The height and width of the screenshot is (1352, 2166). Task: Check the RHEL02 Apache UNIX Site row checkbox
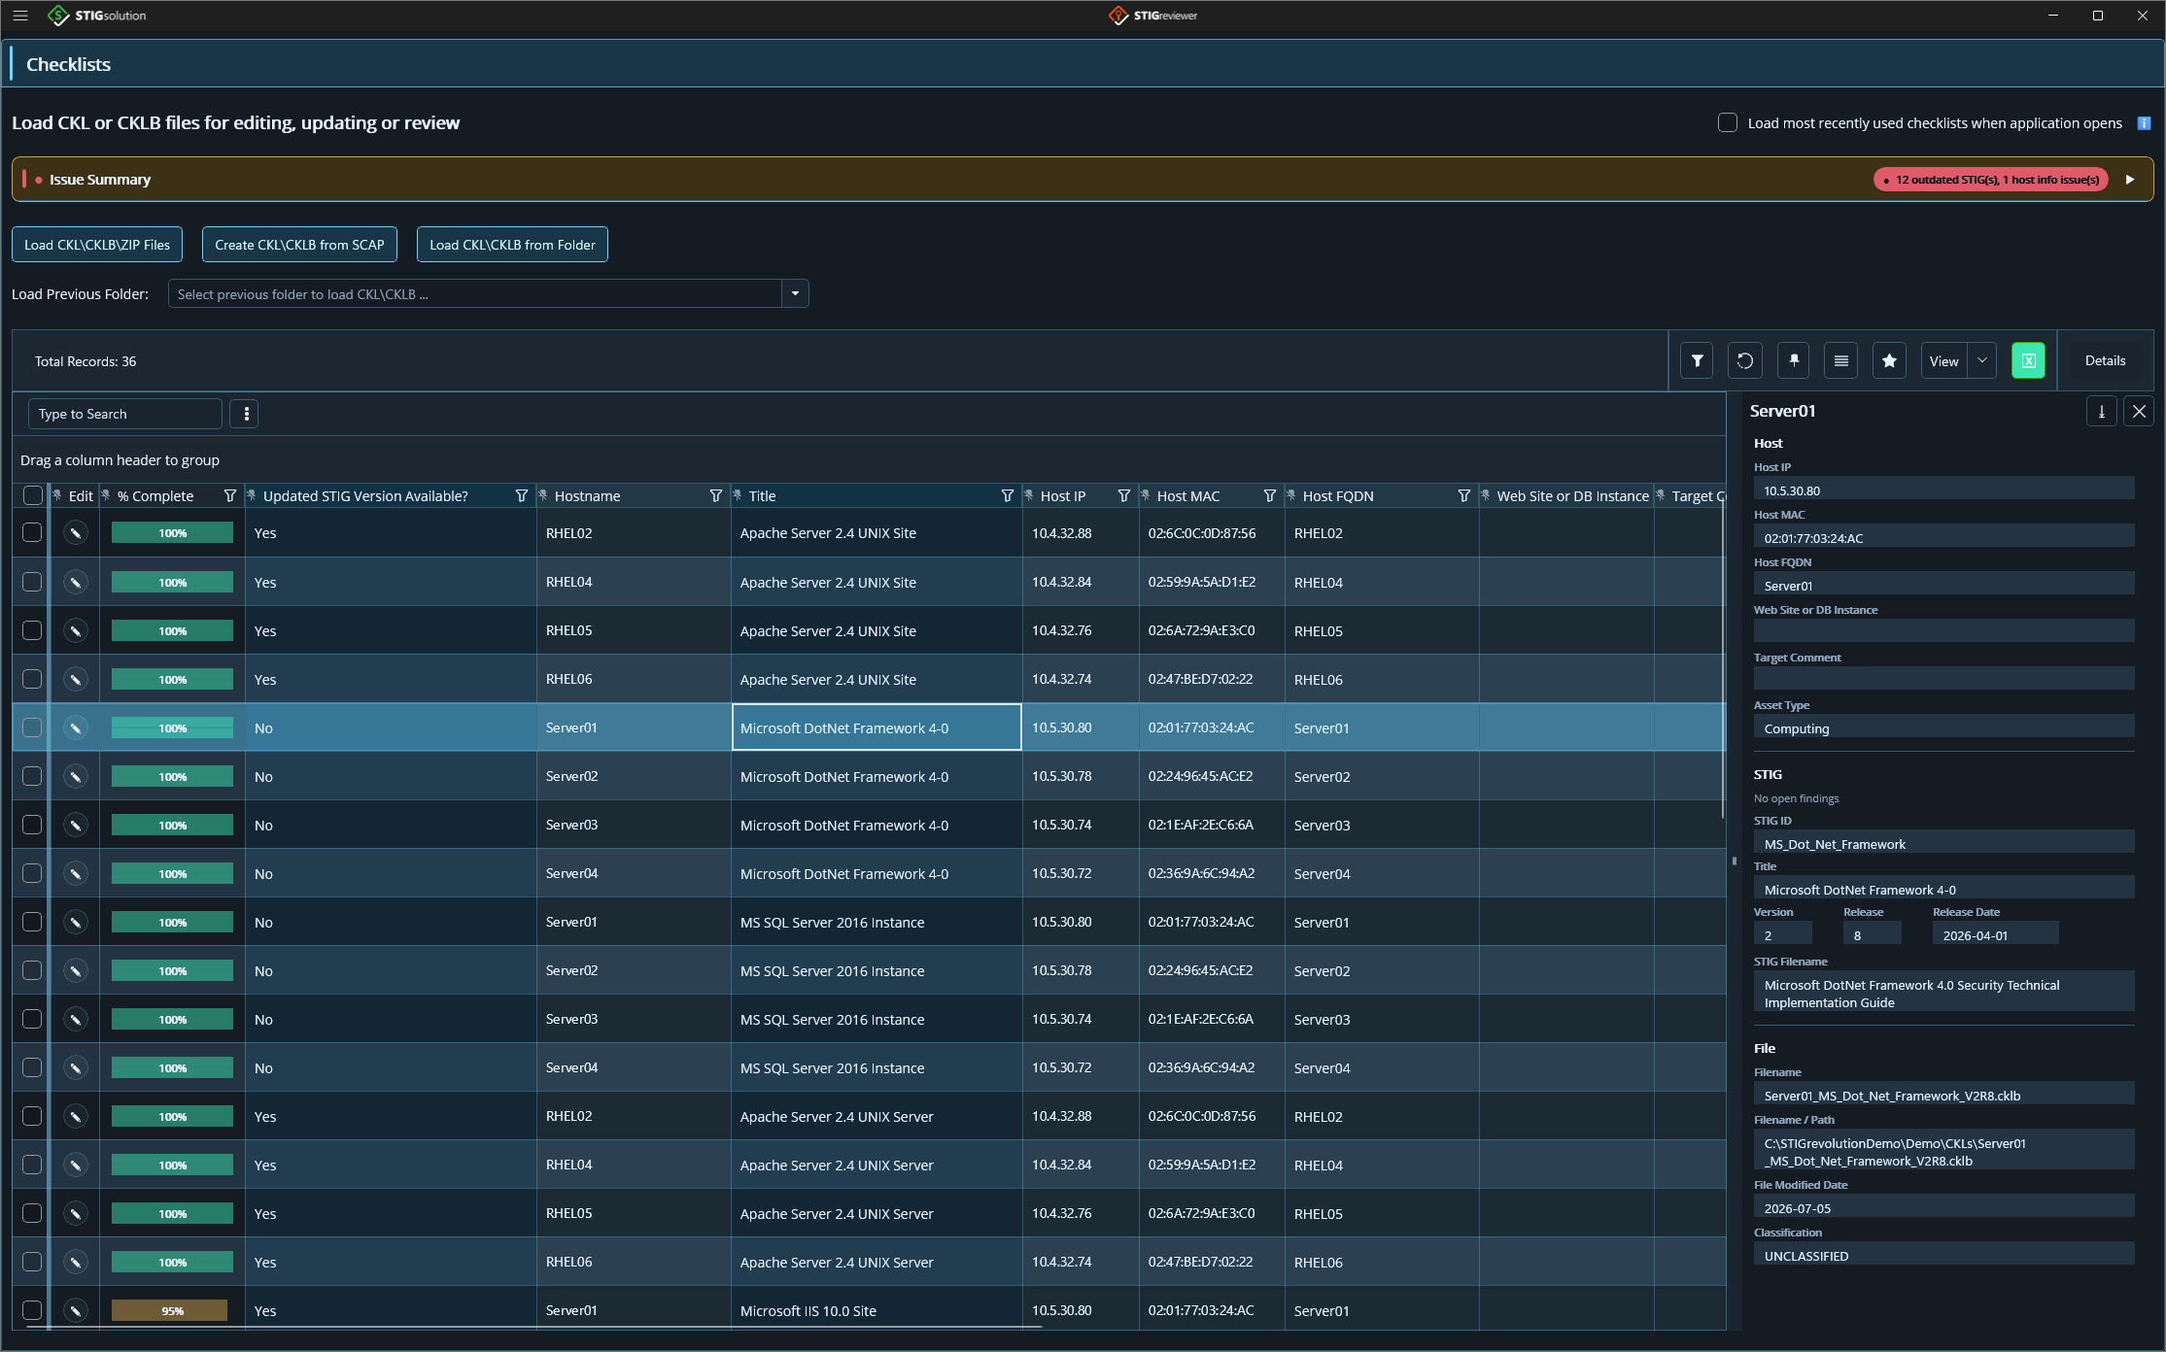pyautogui.click(x=32, y=532)
